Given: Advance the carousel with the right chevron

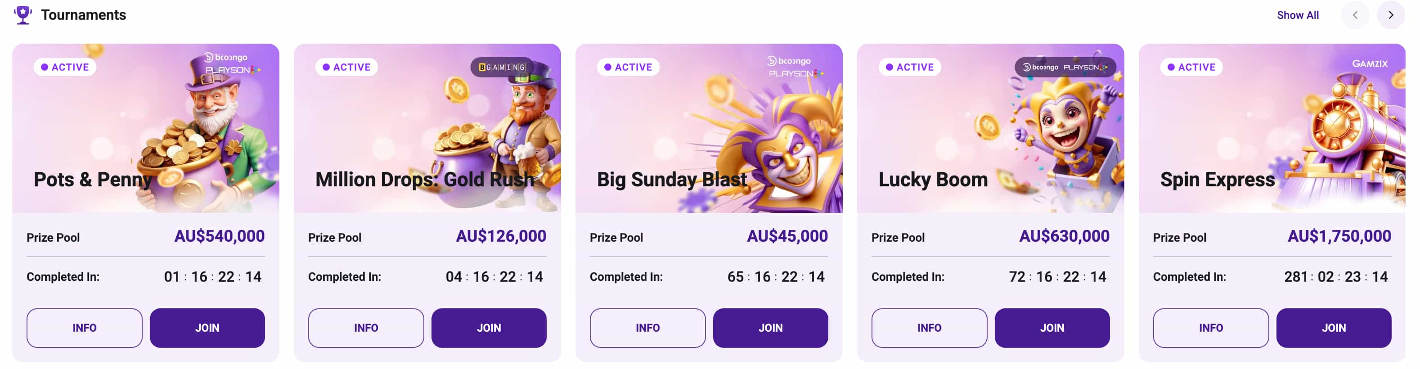Looking at the screenshot, I should pyautogui.click(x=1391, y=15).
